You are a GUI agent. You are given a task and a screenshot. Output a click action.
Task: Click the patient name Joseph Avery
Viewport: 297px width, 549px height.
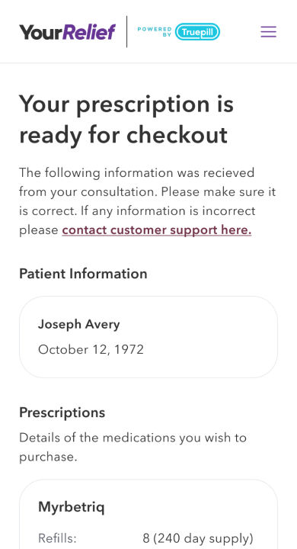point(78,325)
